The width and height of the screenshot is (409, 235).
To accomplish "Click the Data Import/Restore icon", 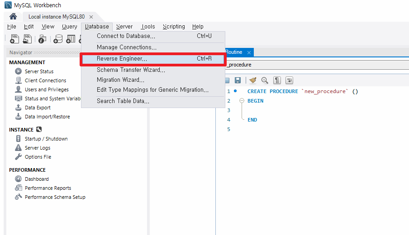I will coord(18,117).
